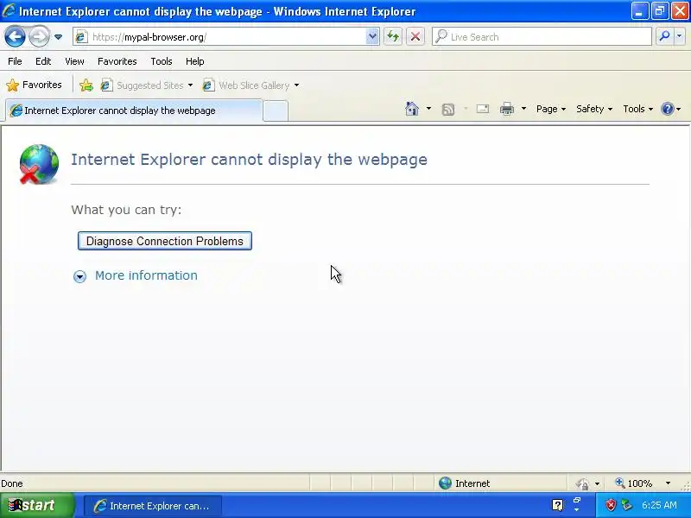Image resolution: width=691 pixels, height=518 pixels.
Task: Click the red security shield tray icon
Action: [611, 505]
